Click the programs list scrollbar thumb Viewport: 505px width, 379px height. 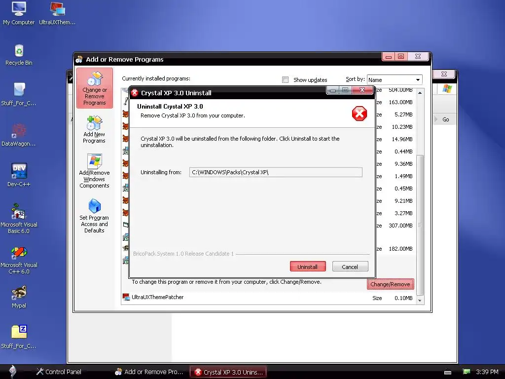420,225
